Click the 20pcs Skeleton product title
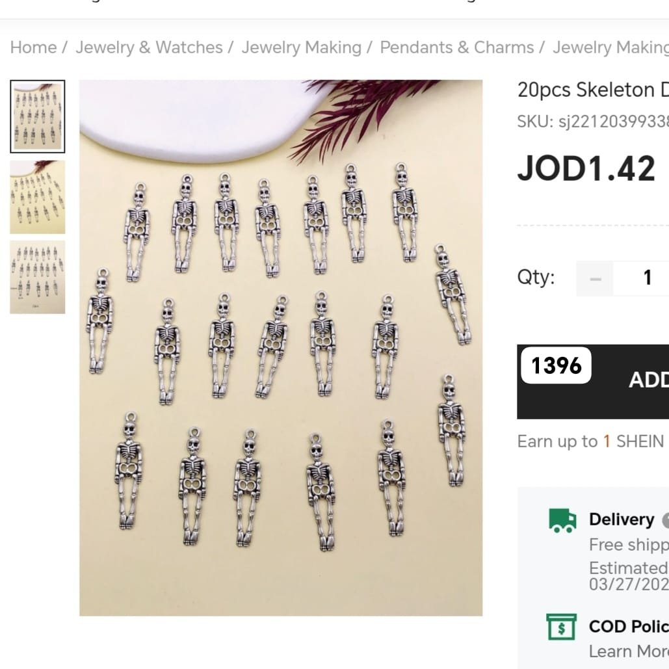This screenshot has height=669, width=669. [x=592, y=90]
